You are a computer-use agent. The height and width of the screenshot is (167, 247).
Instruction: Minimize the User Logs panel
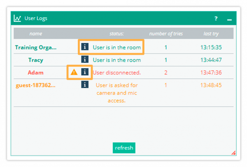coord(229,20)
